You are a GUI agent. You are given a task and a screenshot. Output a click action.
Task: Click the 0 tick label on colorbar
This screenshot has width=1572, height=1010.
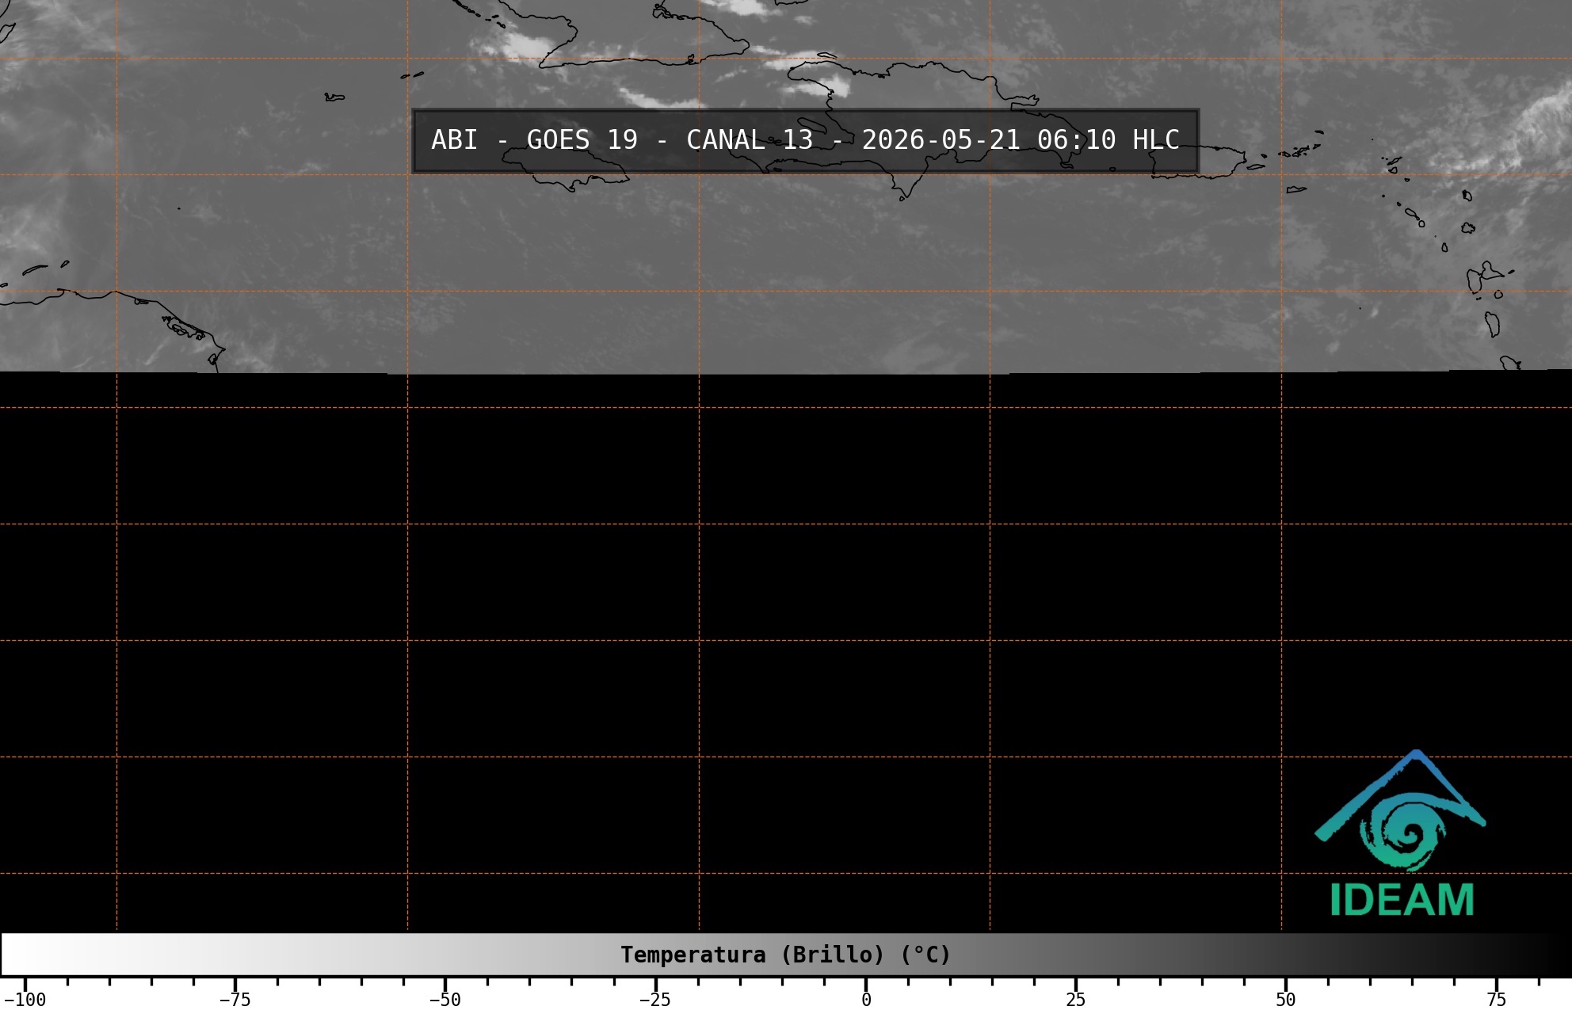tap(866, 1000)
